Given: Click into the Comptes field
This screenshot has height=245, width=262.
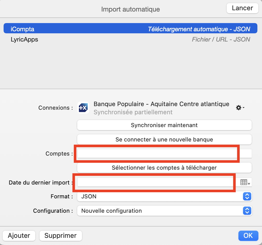Looking at the screenshot, I should click(x=165, y=154).
